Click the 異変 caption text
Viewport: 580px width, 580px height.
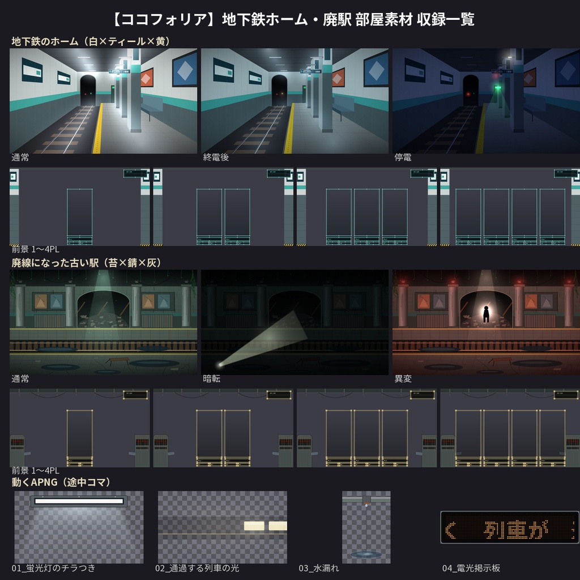coord(403,379)
